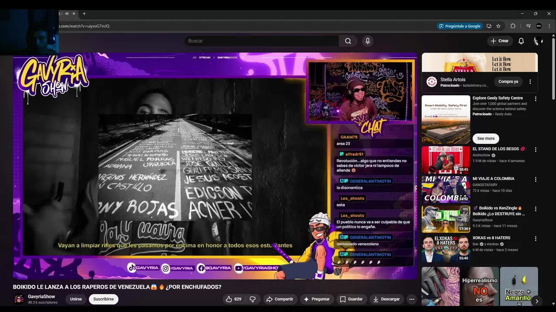The image size is (556, 312).
Task: Click the Buscar search field
Action: coord(261,41)
